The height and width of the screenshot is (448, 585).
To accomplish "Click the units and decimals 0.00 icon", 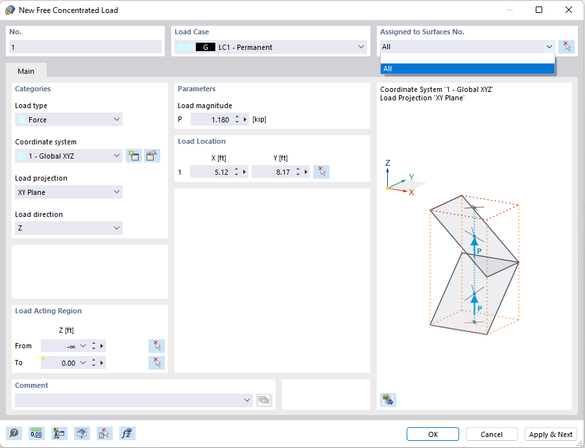I will pyautogui.click(x=36, y=434).
